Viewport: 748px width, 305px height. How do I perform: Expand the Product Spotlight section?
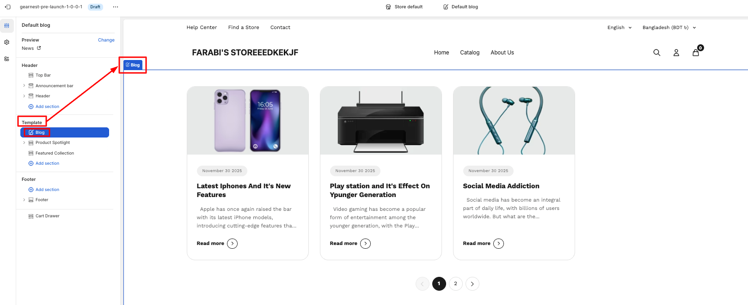pyautogui.click(x=24, y=143)
